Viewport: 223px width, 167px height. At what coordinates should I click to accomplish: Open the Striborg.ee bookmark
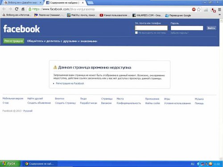pos(17,15)
